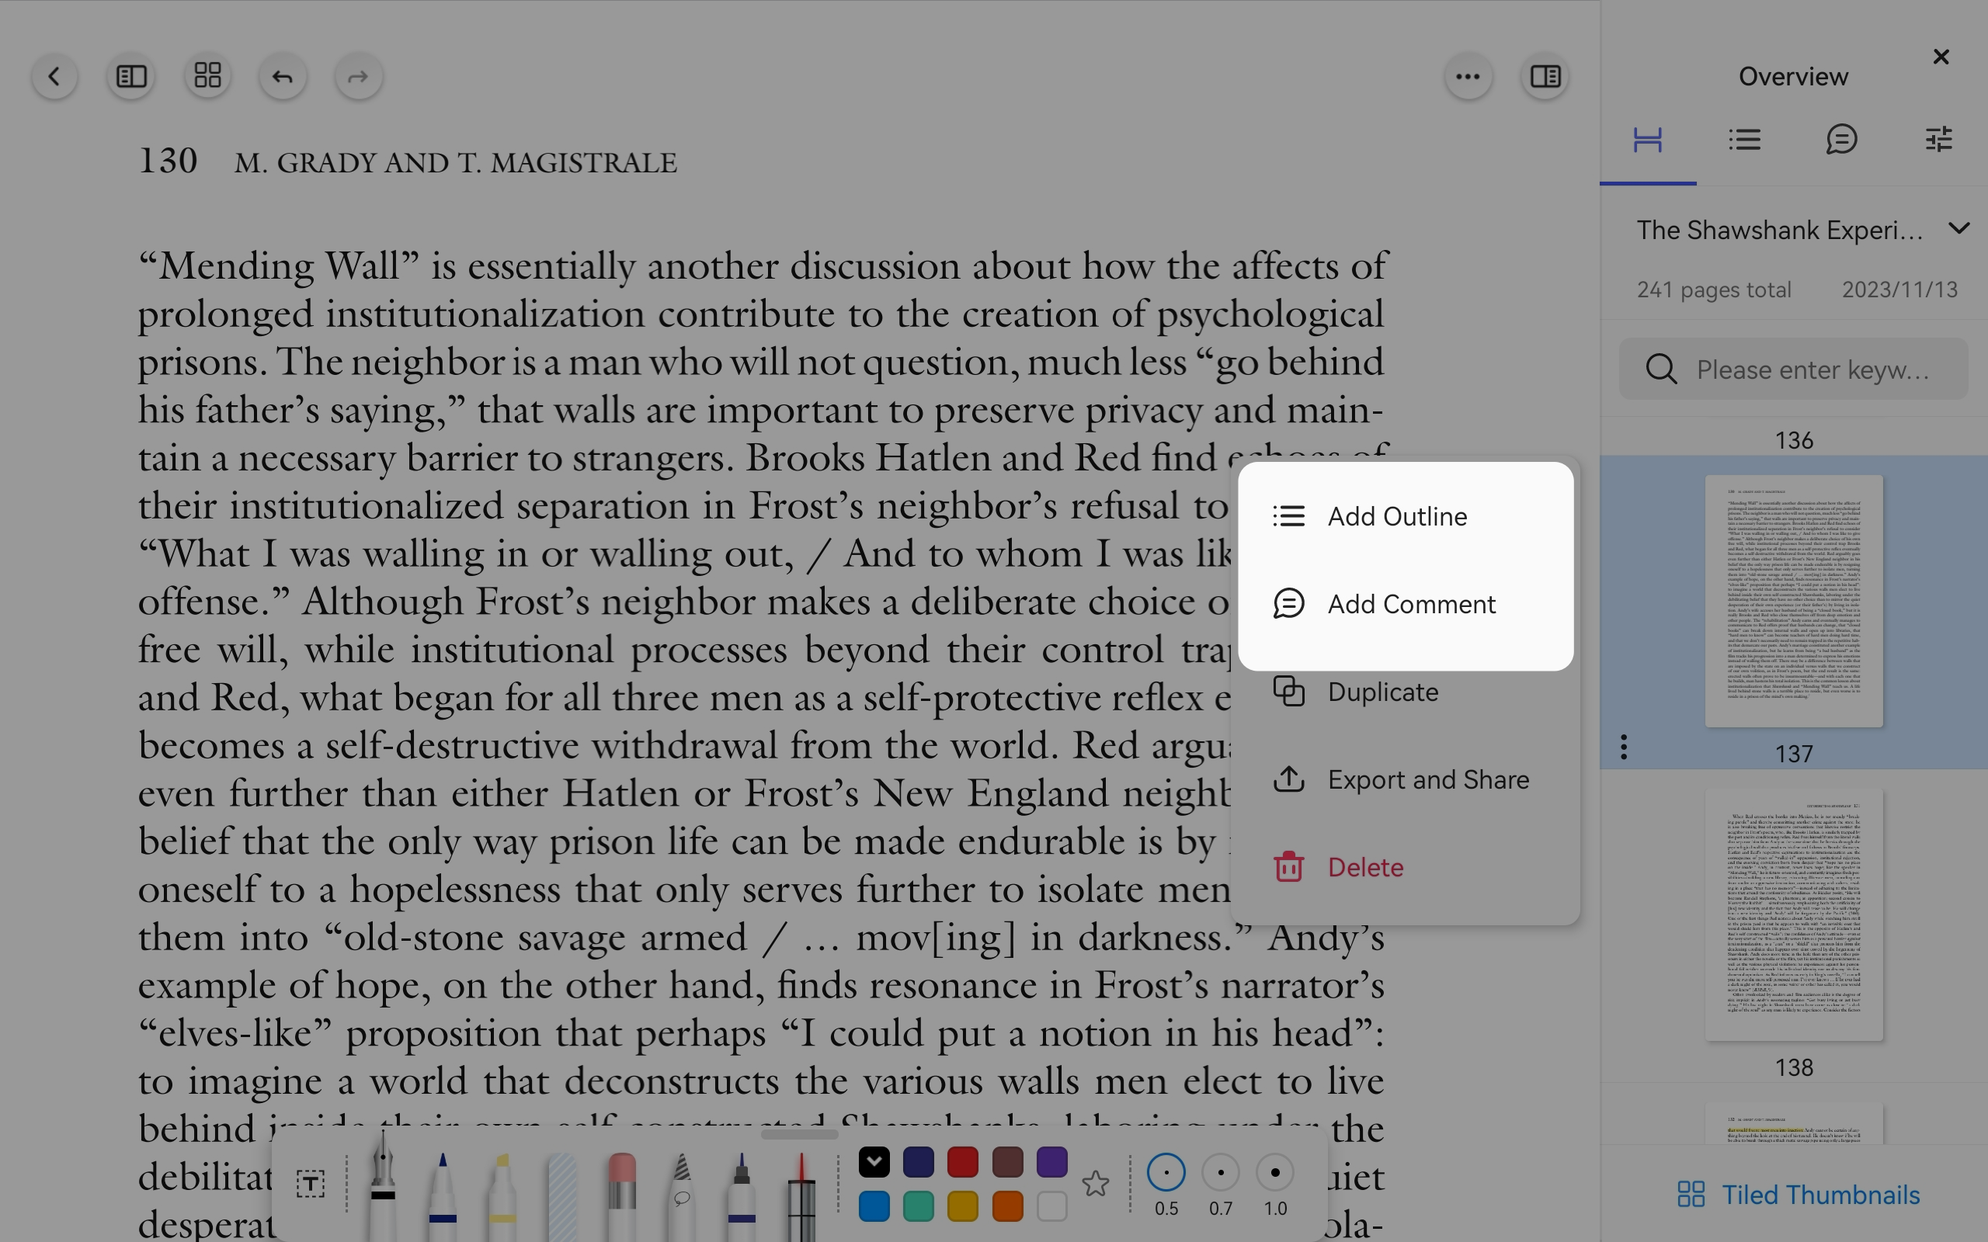1988x1242 pixels.
Task: Switch to Tiled Thumbnails view
Action: 1798,1195
